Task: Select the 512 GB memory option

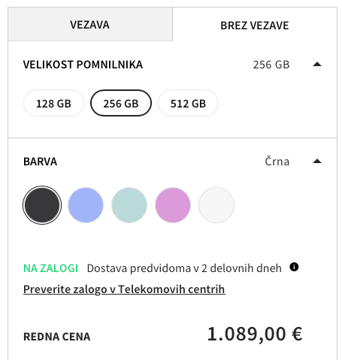Action: click(188, 103)
